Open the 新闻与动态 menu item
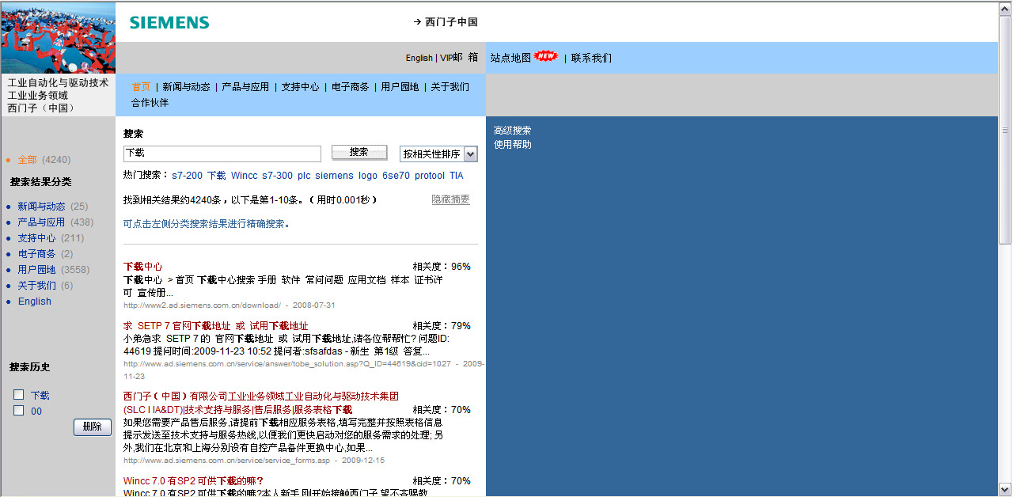Viewport: 1013px width, 497px height. [186, 87]
